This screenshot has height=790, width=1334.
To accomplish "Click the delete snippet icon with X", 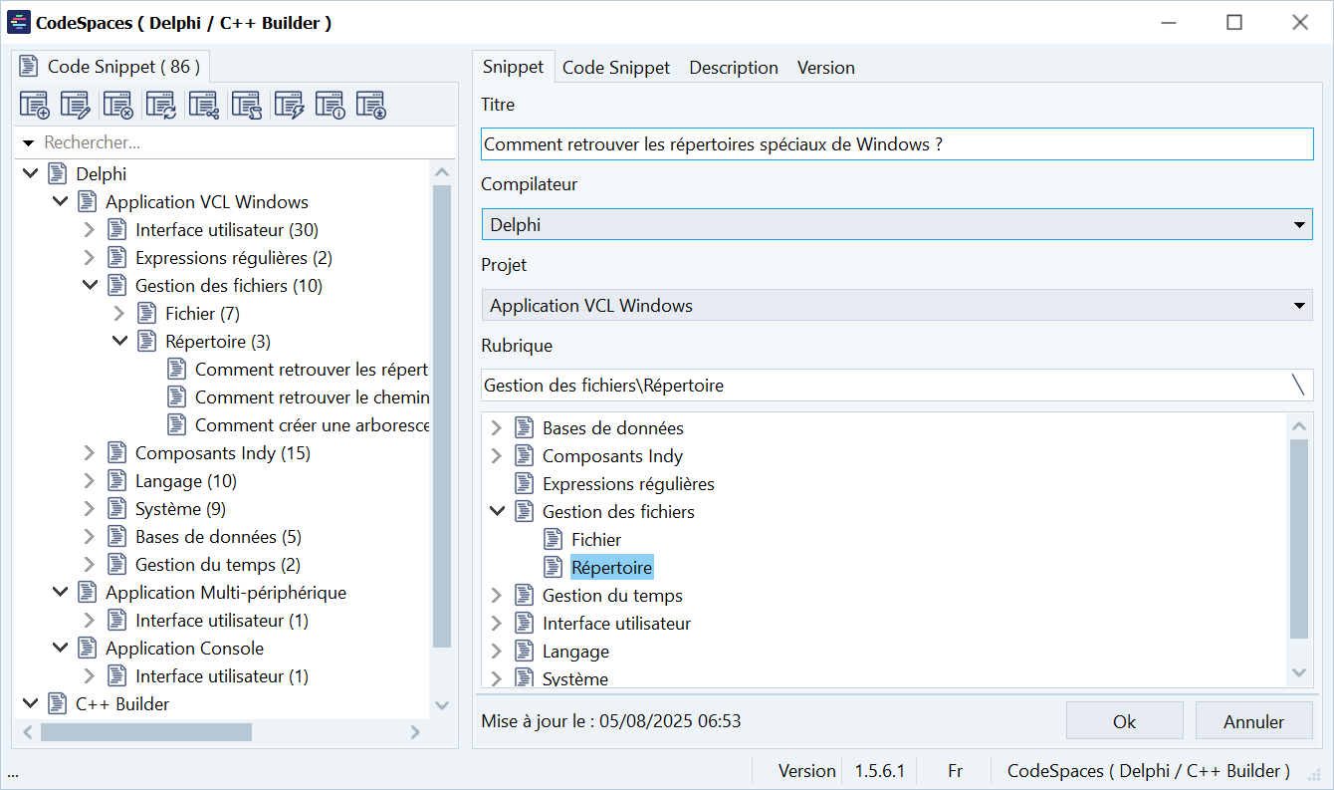I will [x=118, y=105].
